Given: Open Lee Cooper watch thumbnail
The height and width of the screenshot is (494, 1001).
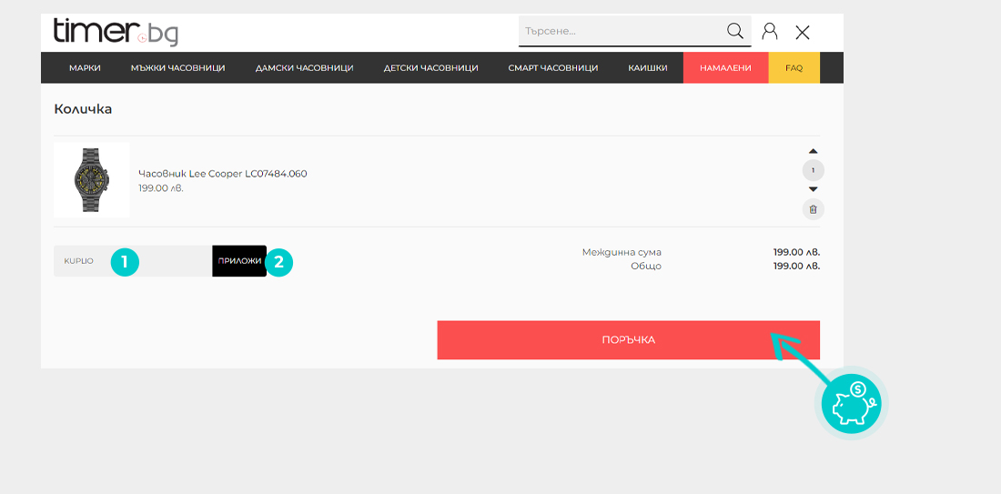Looking at the screenshot, I should click(x=92, y=180).
